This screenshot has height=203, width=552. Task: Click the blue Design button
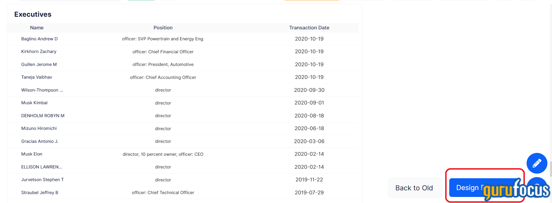click(x=467, y=188)
